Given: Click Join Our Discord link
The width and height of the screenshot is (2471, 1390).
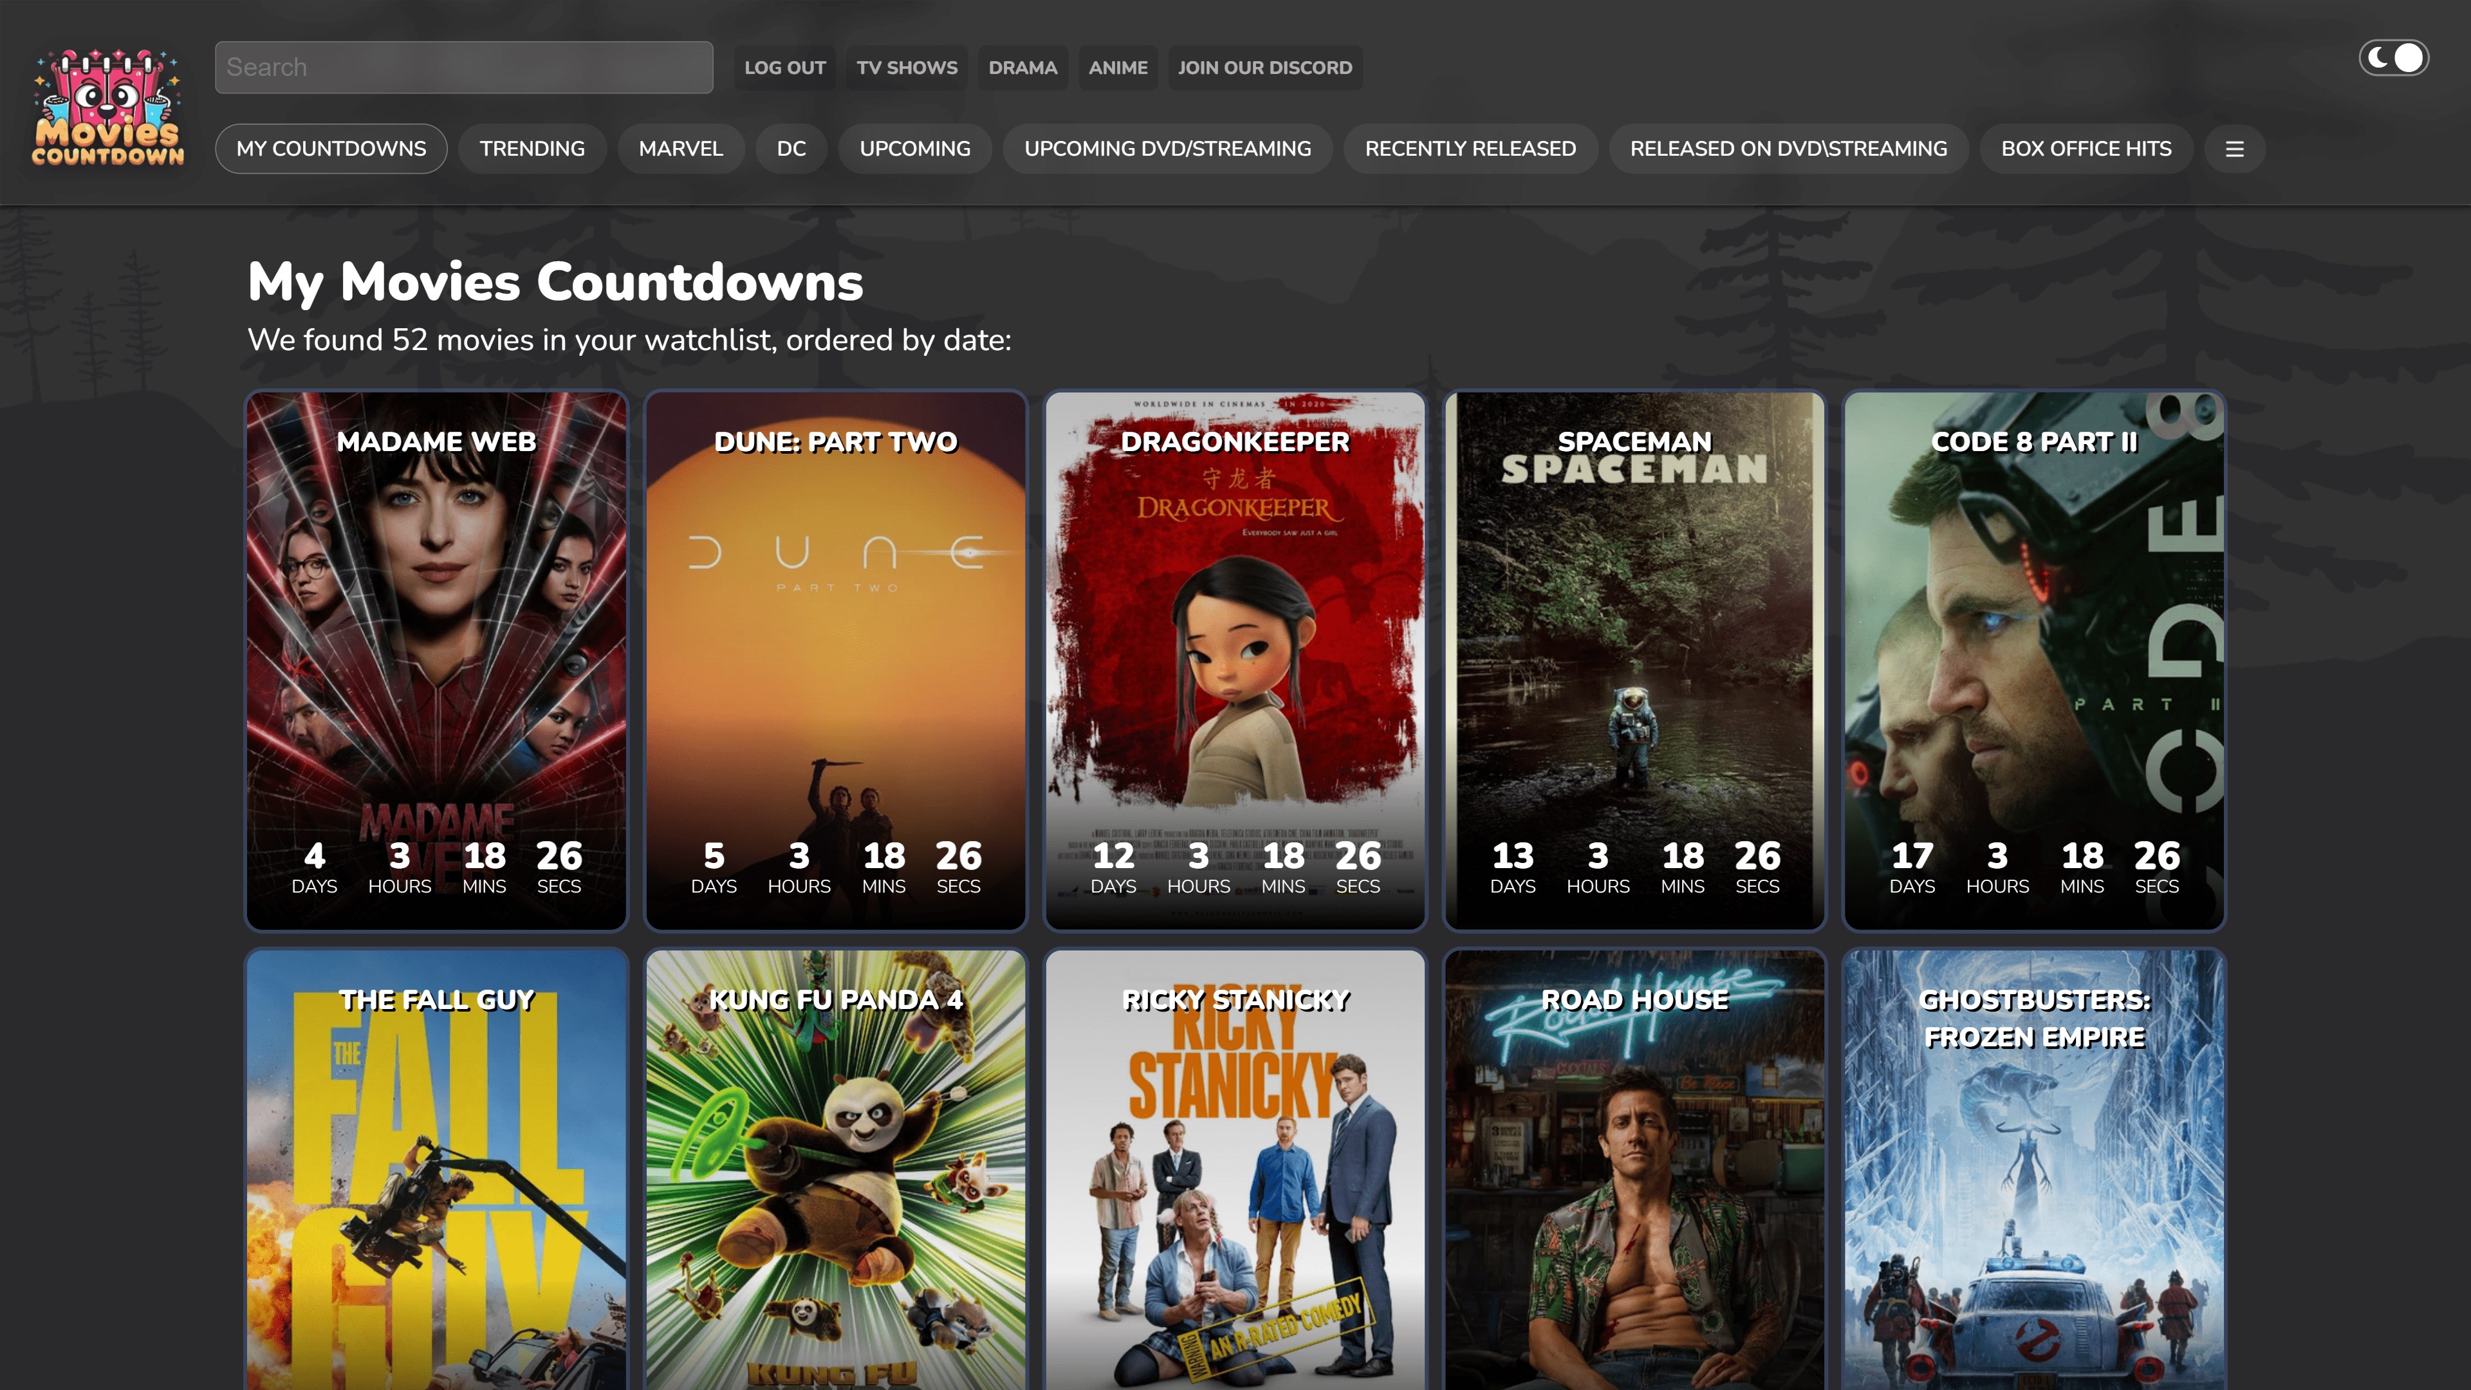Looking at the screenshot, I should tap(1264, 68).
